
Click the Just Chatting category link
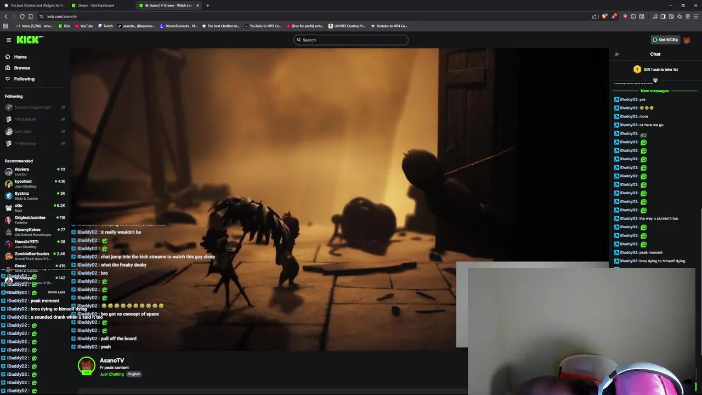pyautogui.click(x=112, y=374)
